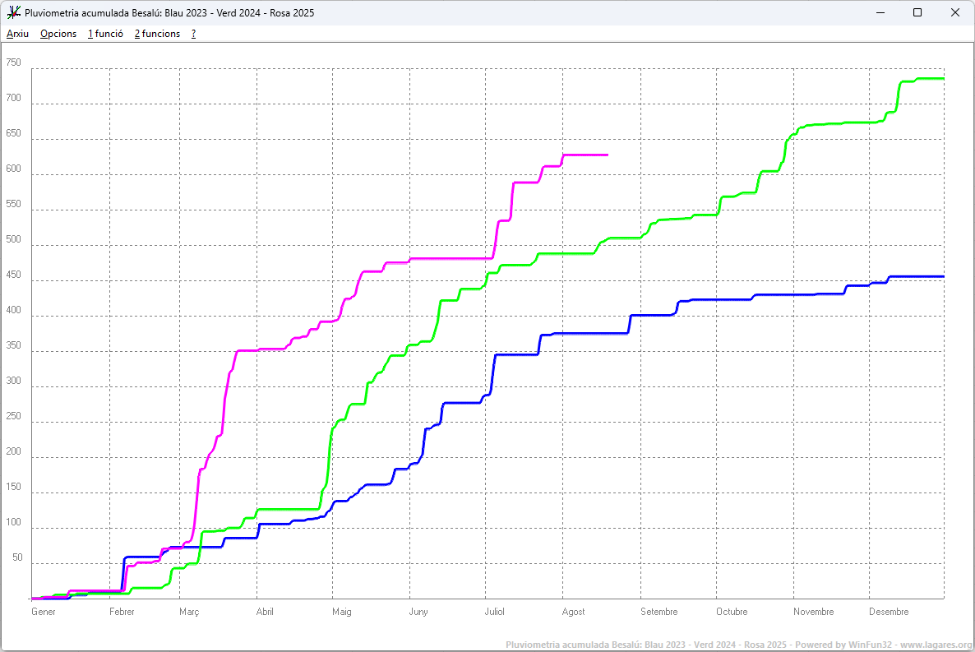Click the 650 y-axis value

(14, 133)
